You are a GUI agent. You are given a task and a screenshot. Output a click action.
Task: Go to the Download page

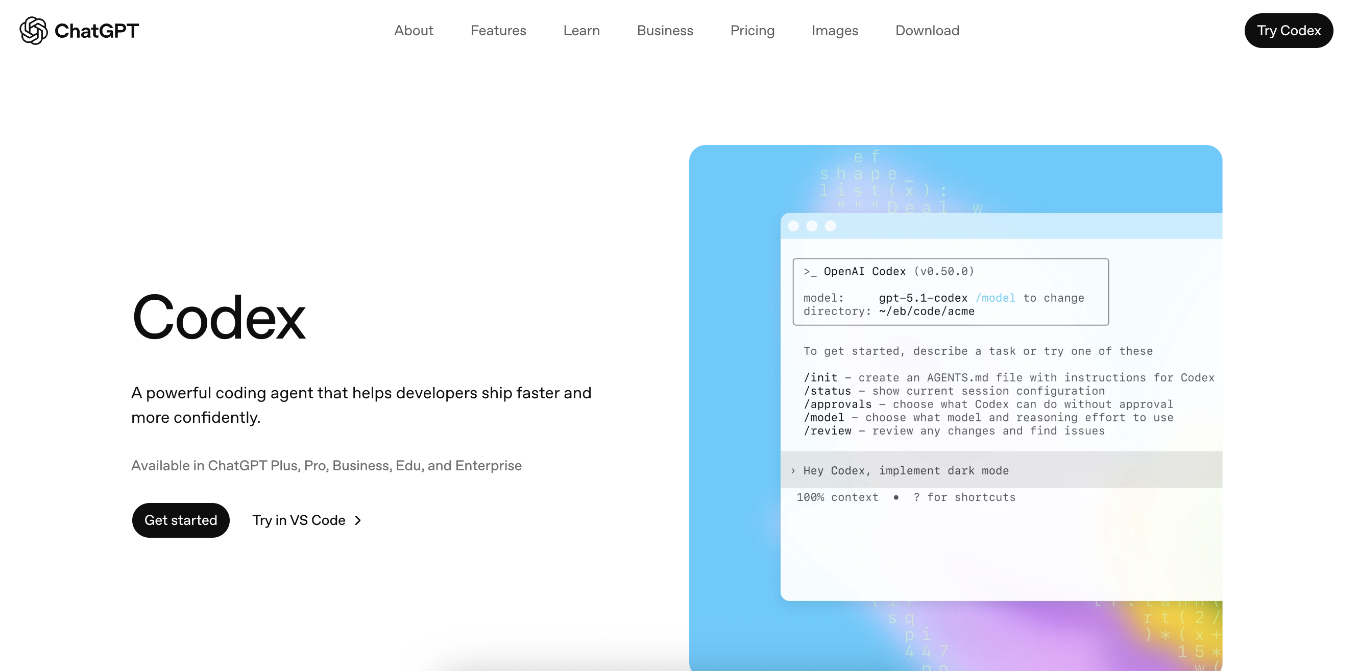click(927, 31)
